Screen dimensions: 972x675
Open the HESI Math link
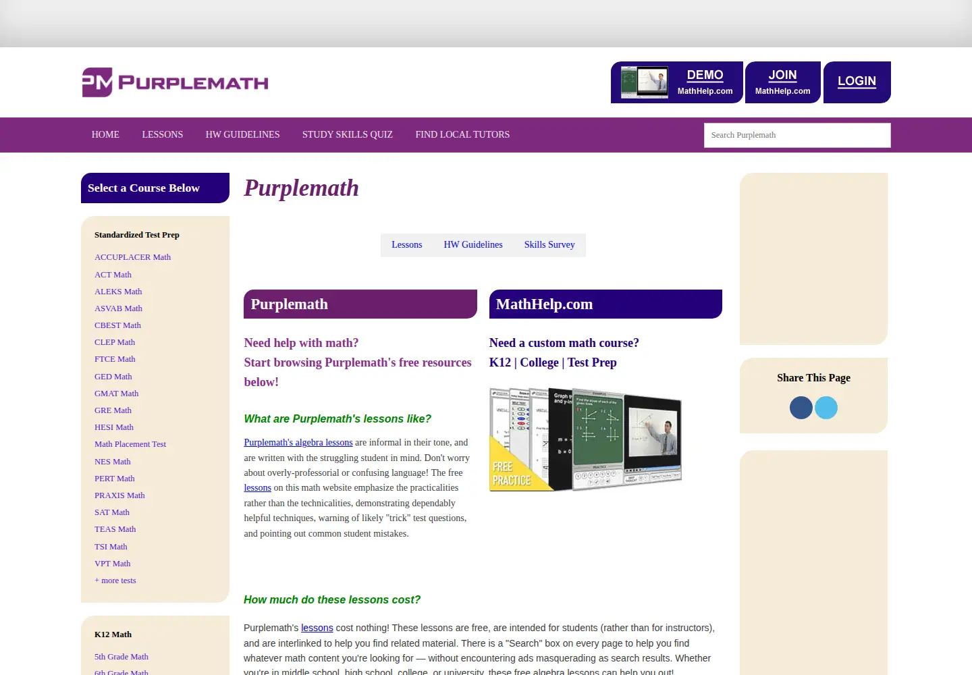click(114, 427)
